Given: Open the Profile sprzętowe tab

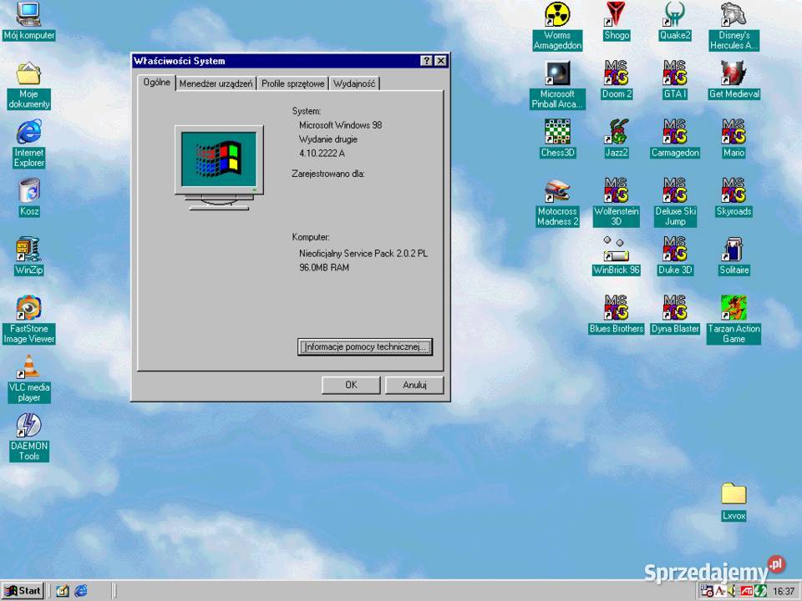Looking at the screenshot, I should (x=292, y=83).
